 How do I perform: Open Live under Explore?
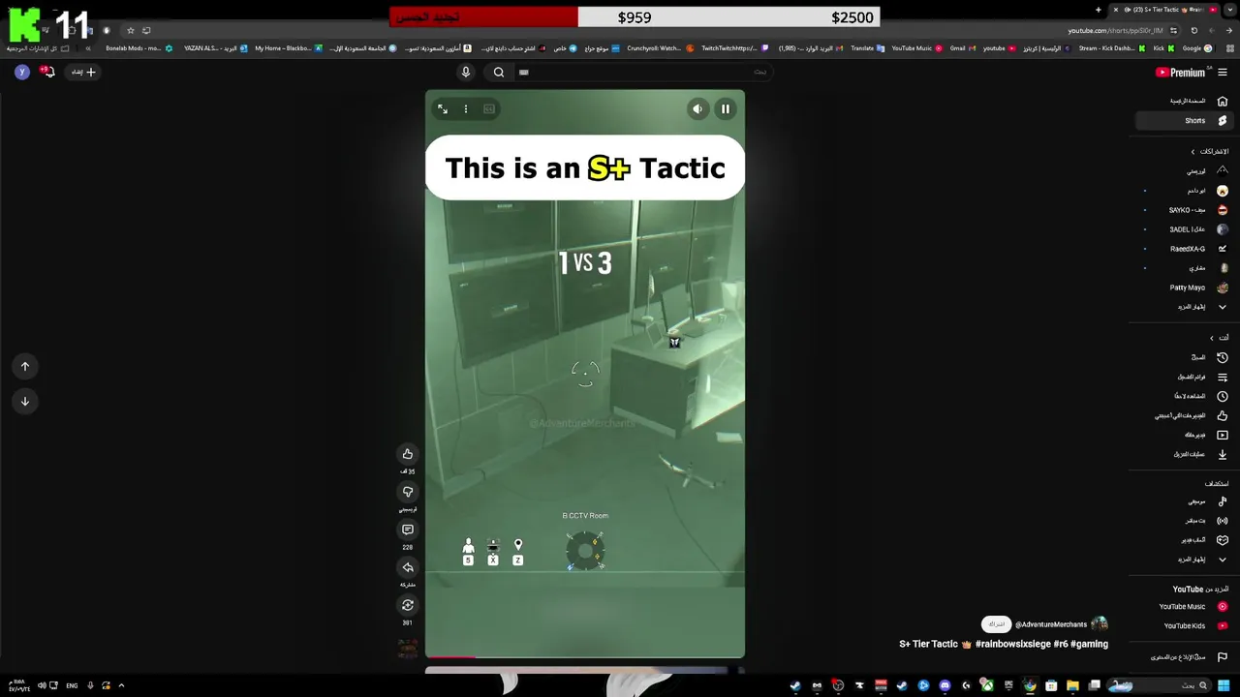coord(1187,521)
